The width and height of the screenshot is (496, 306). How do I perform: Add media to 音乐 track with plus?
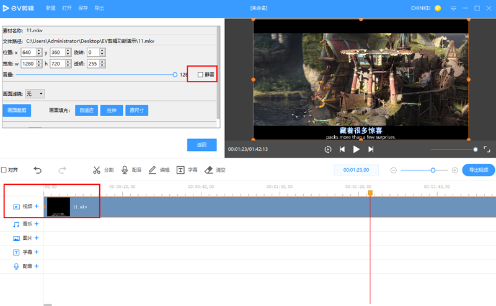point(37,224)
